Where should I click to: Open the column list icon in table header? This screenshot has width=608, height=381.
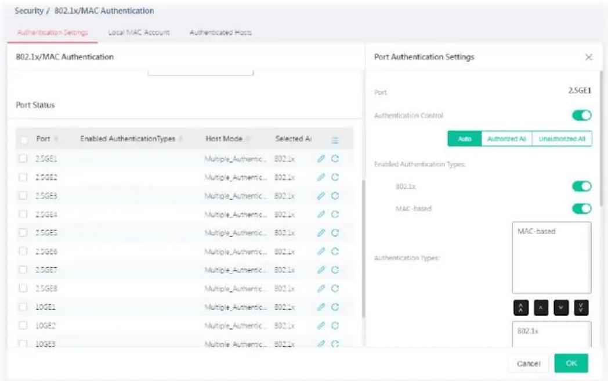coord(335,140)
